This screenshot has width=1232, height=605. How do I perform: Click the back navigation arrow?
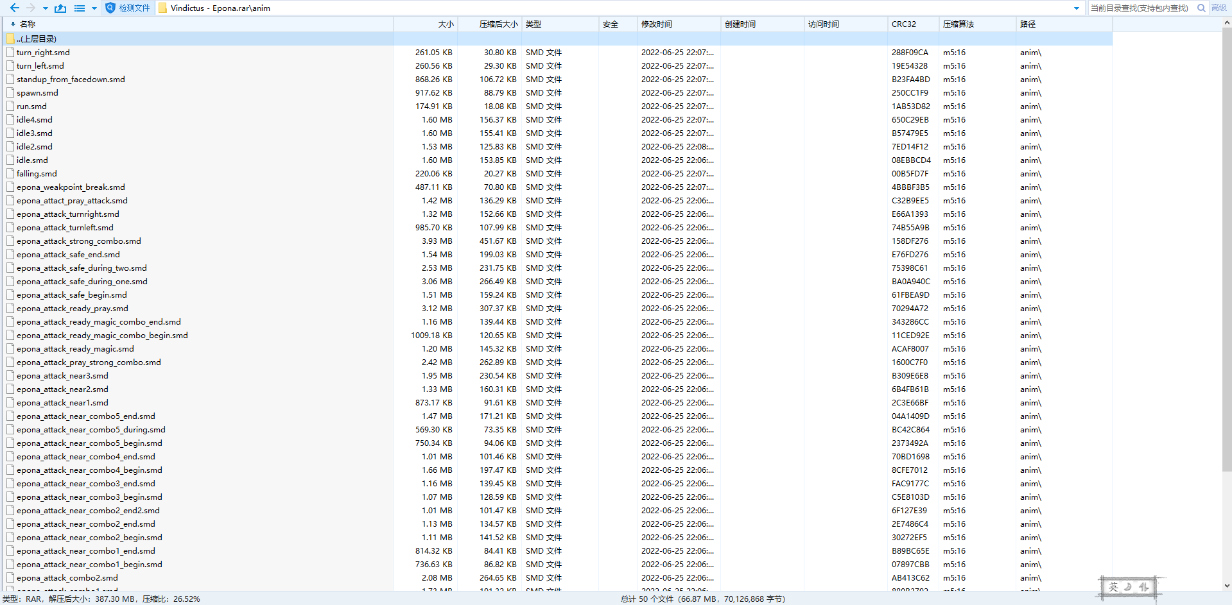tap(14, 8)
